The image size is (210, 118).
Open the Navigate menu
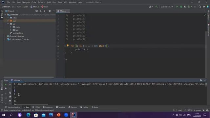pos(26,2)
